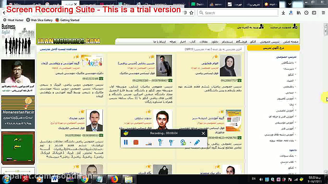Open the فروشگاه navigation menu item
This screenshot has height=184, width=328.
click(241, 42)
